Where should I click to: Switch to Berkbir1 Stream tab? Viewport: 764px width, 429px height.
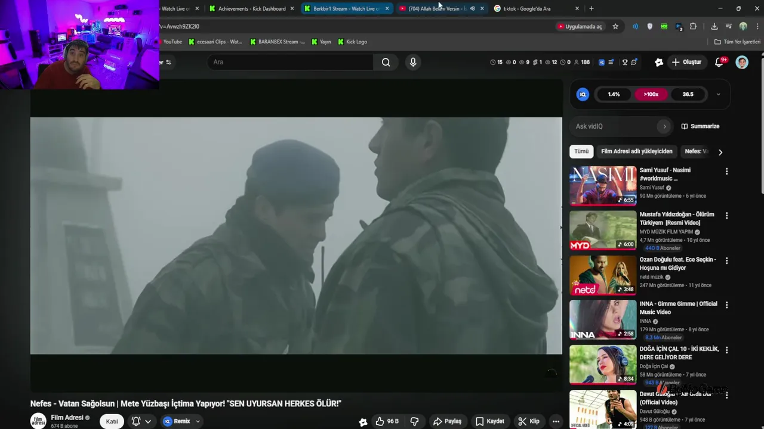(x=346, y=8)
